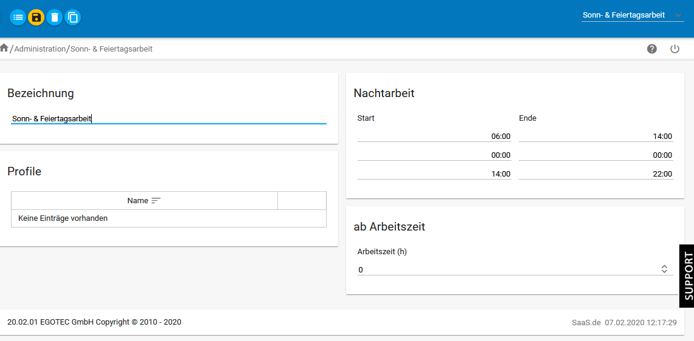The height and width of the screenshot is (341, 694).
Task: Go home via the house icon
Action: pyautogui.click(x=4, y=48)
